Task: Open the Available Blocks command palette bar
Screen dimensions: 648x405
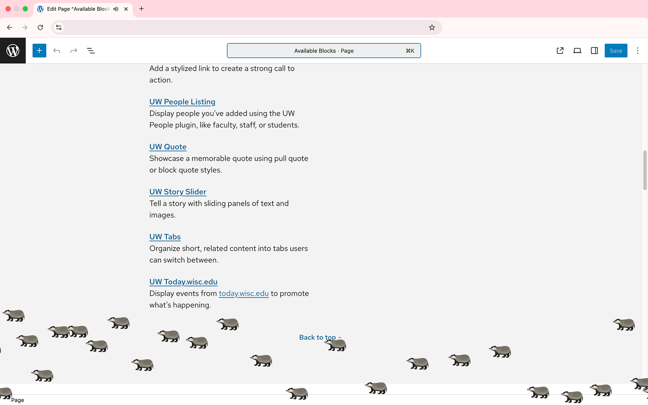Action: point(324,51)
